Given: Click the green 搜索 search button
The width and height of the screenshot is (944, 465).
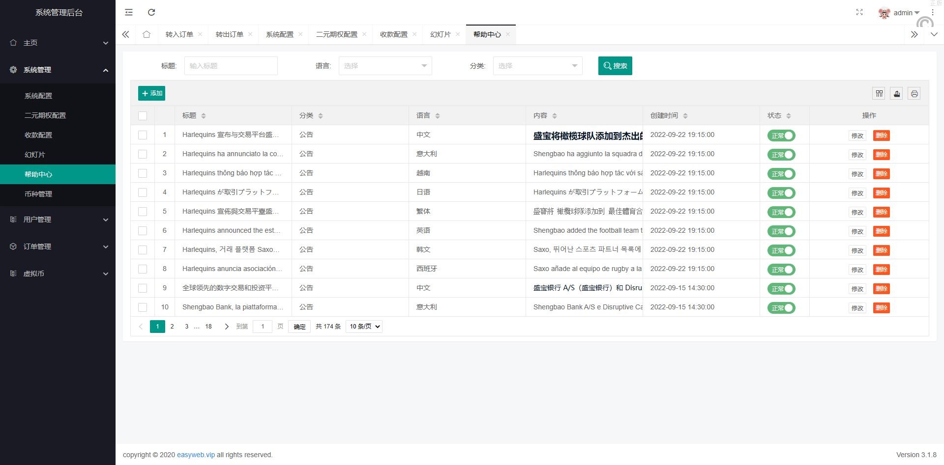Looking at the screenshot, I should pyautogui.click(x=615, y=66).
